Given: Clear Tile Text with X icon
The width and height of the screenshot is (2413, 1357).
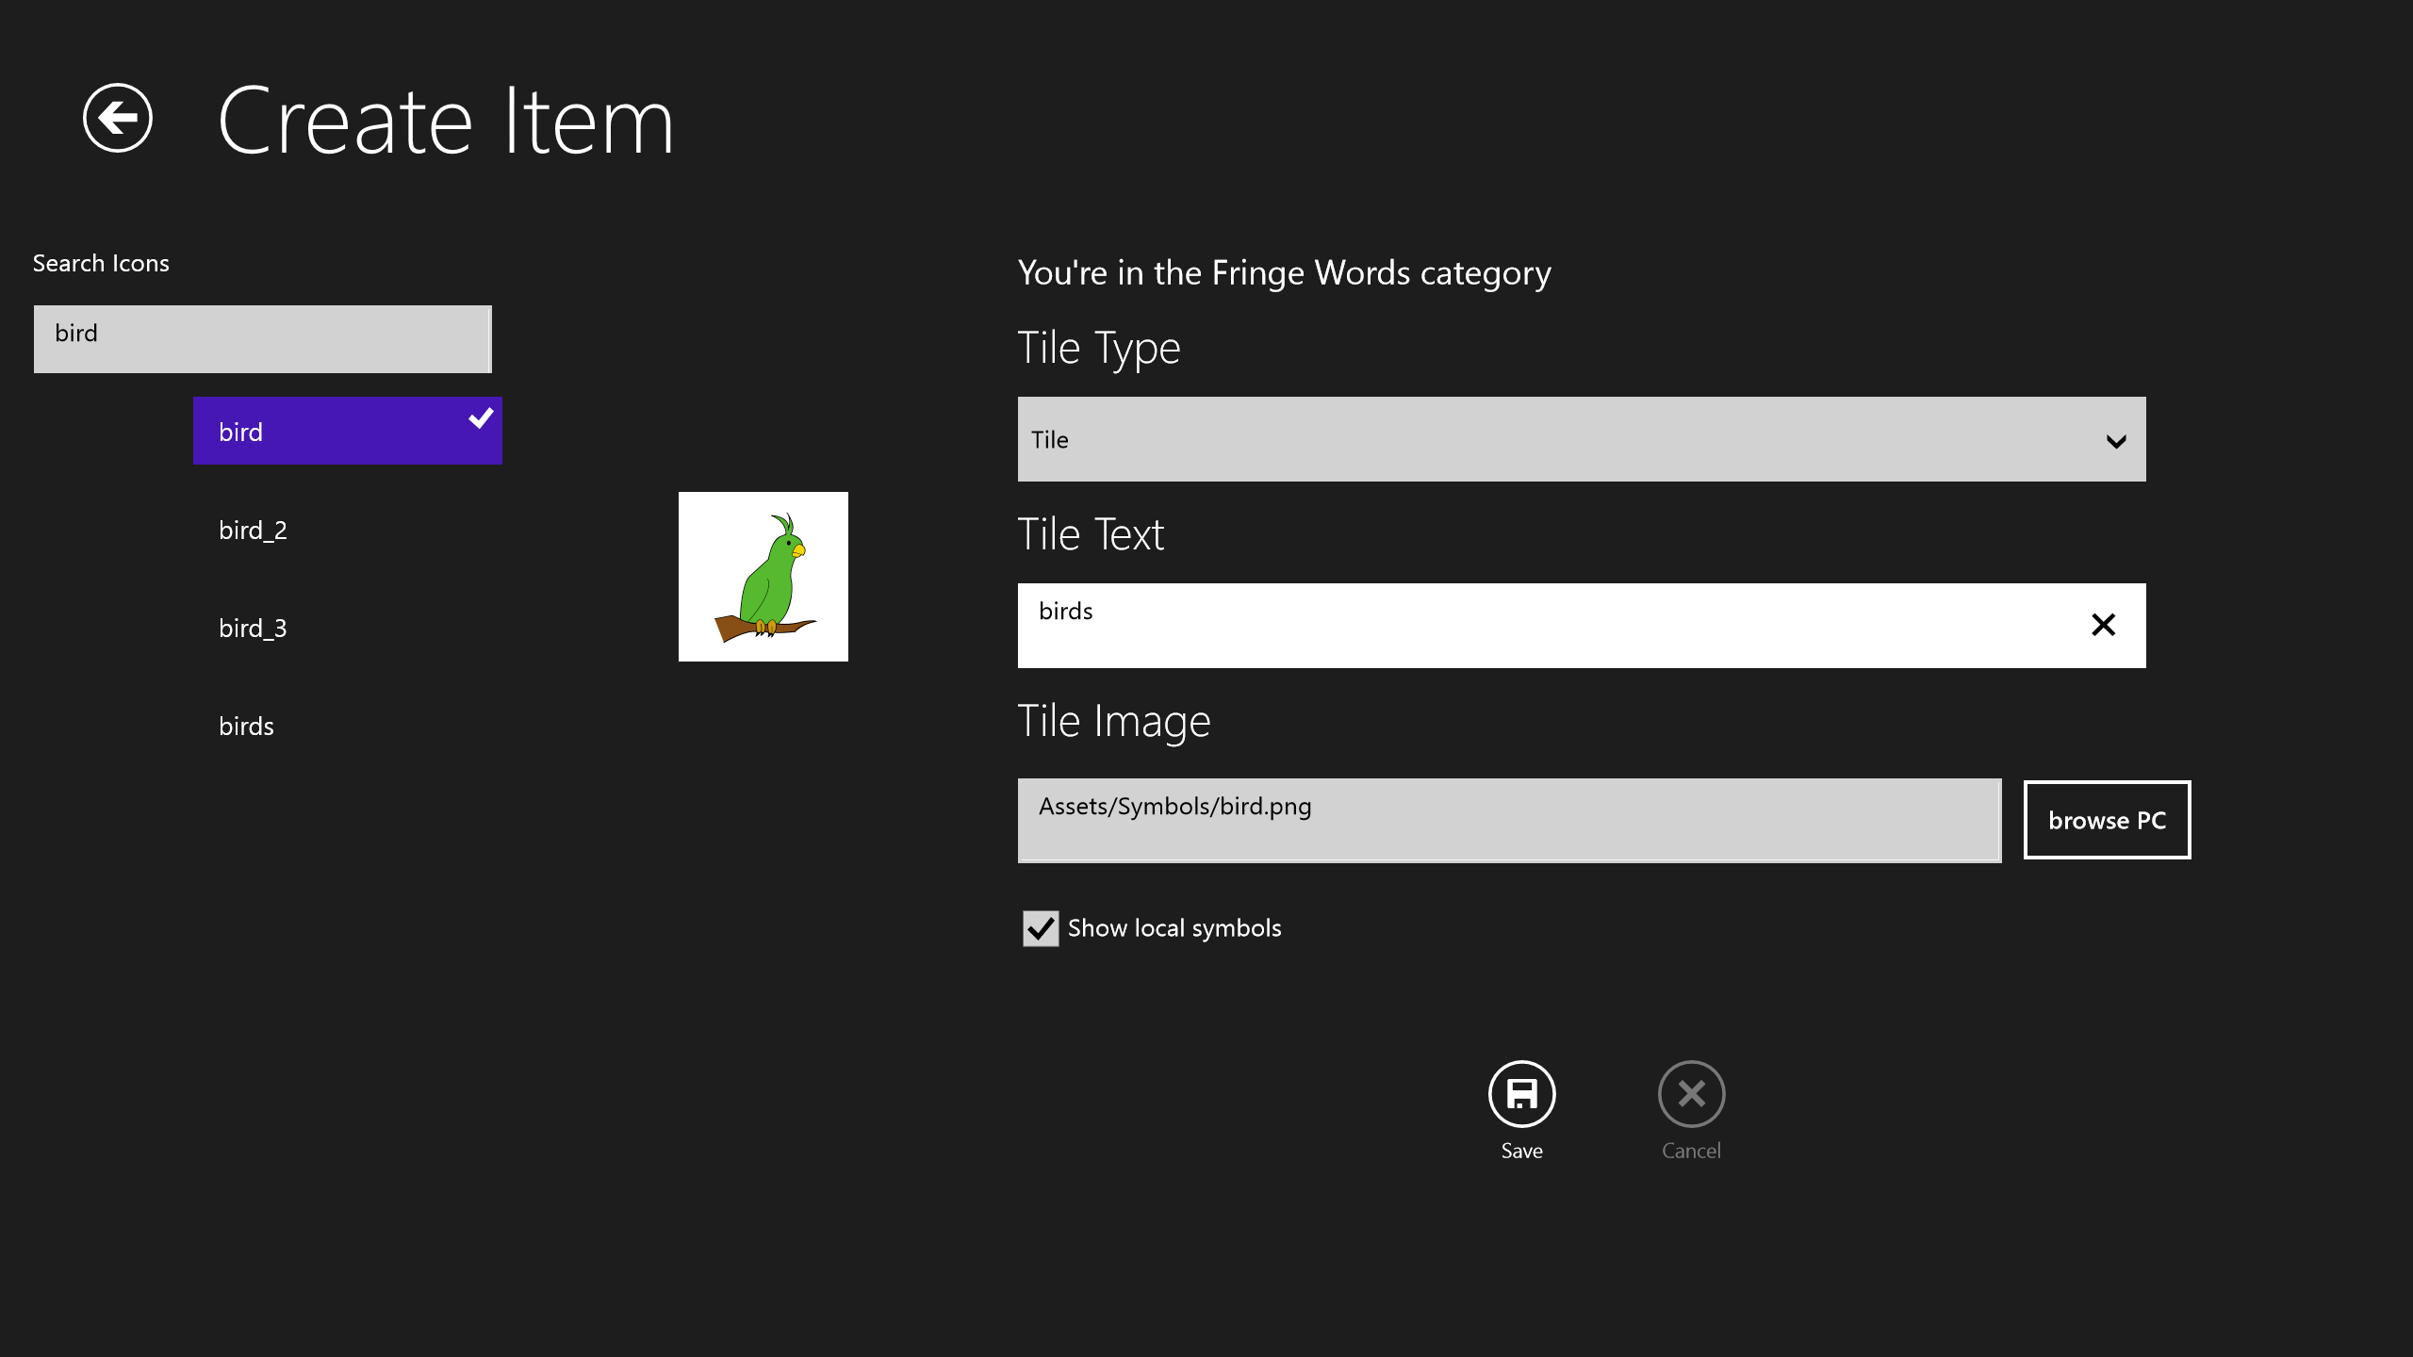Looking at the screenshot, I should point(2103,625).
